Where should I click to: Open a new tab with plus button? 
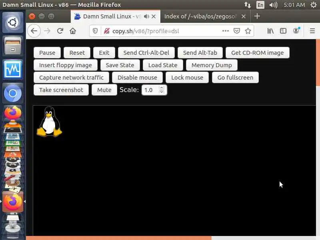(257, 16)
